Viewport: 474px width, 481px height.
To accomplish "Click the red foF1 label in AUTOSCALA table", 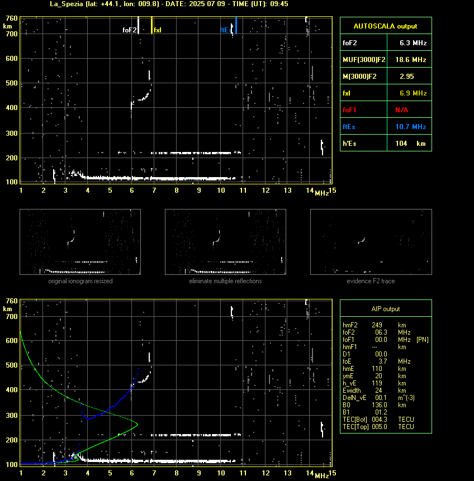I will point(349,110).
